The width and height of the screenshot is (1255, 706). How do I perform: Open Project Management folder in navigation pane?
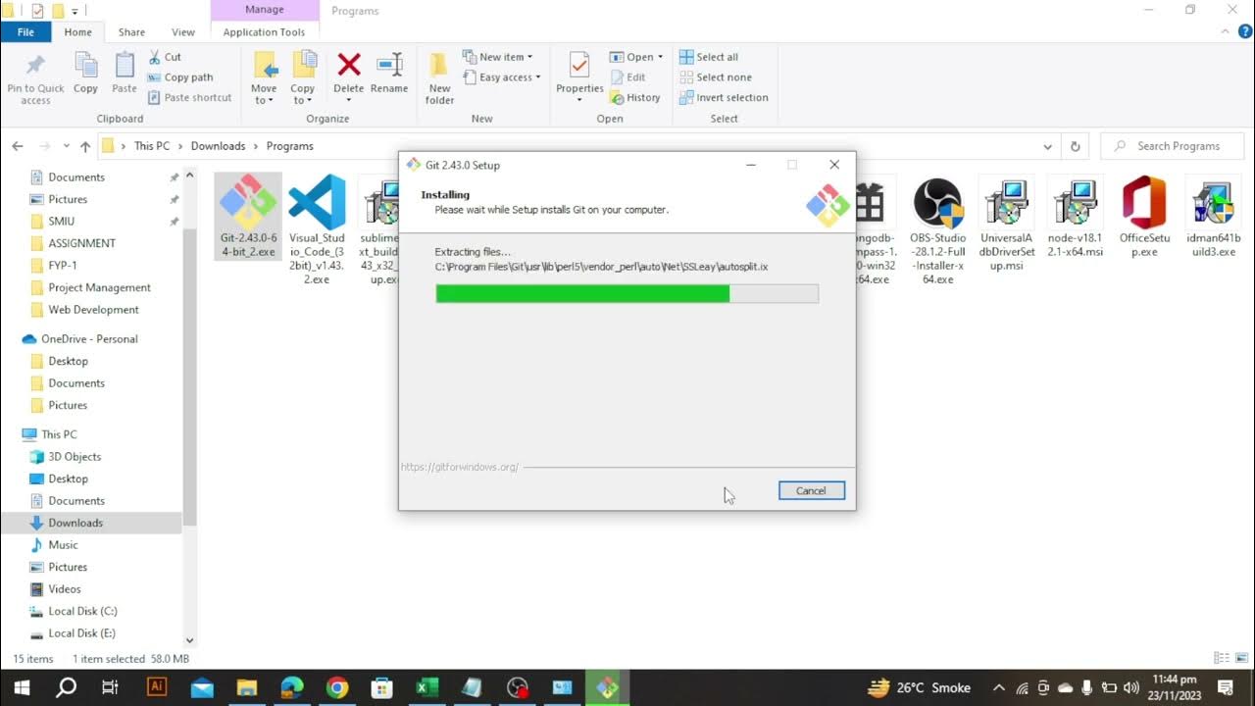99,287
